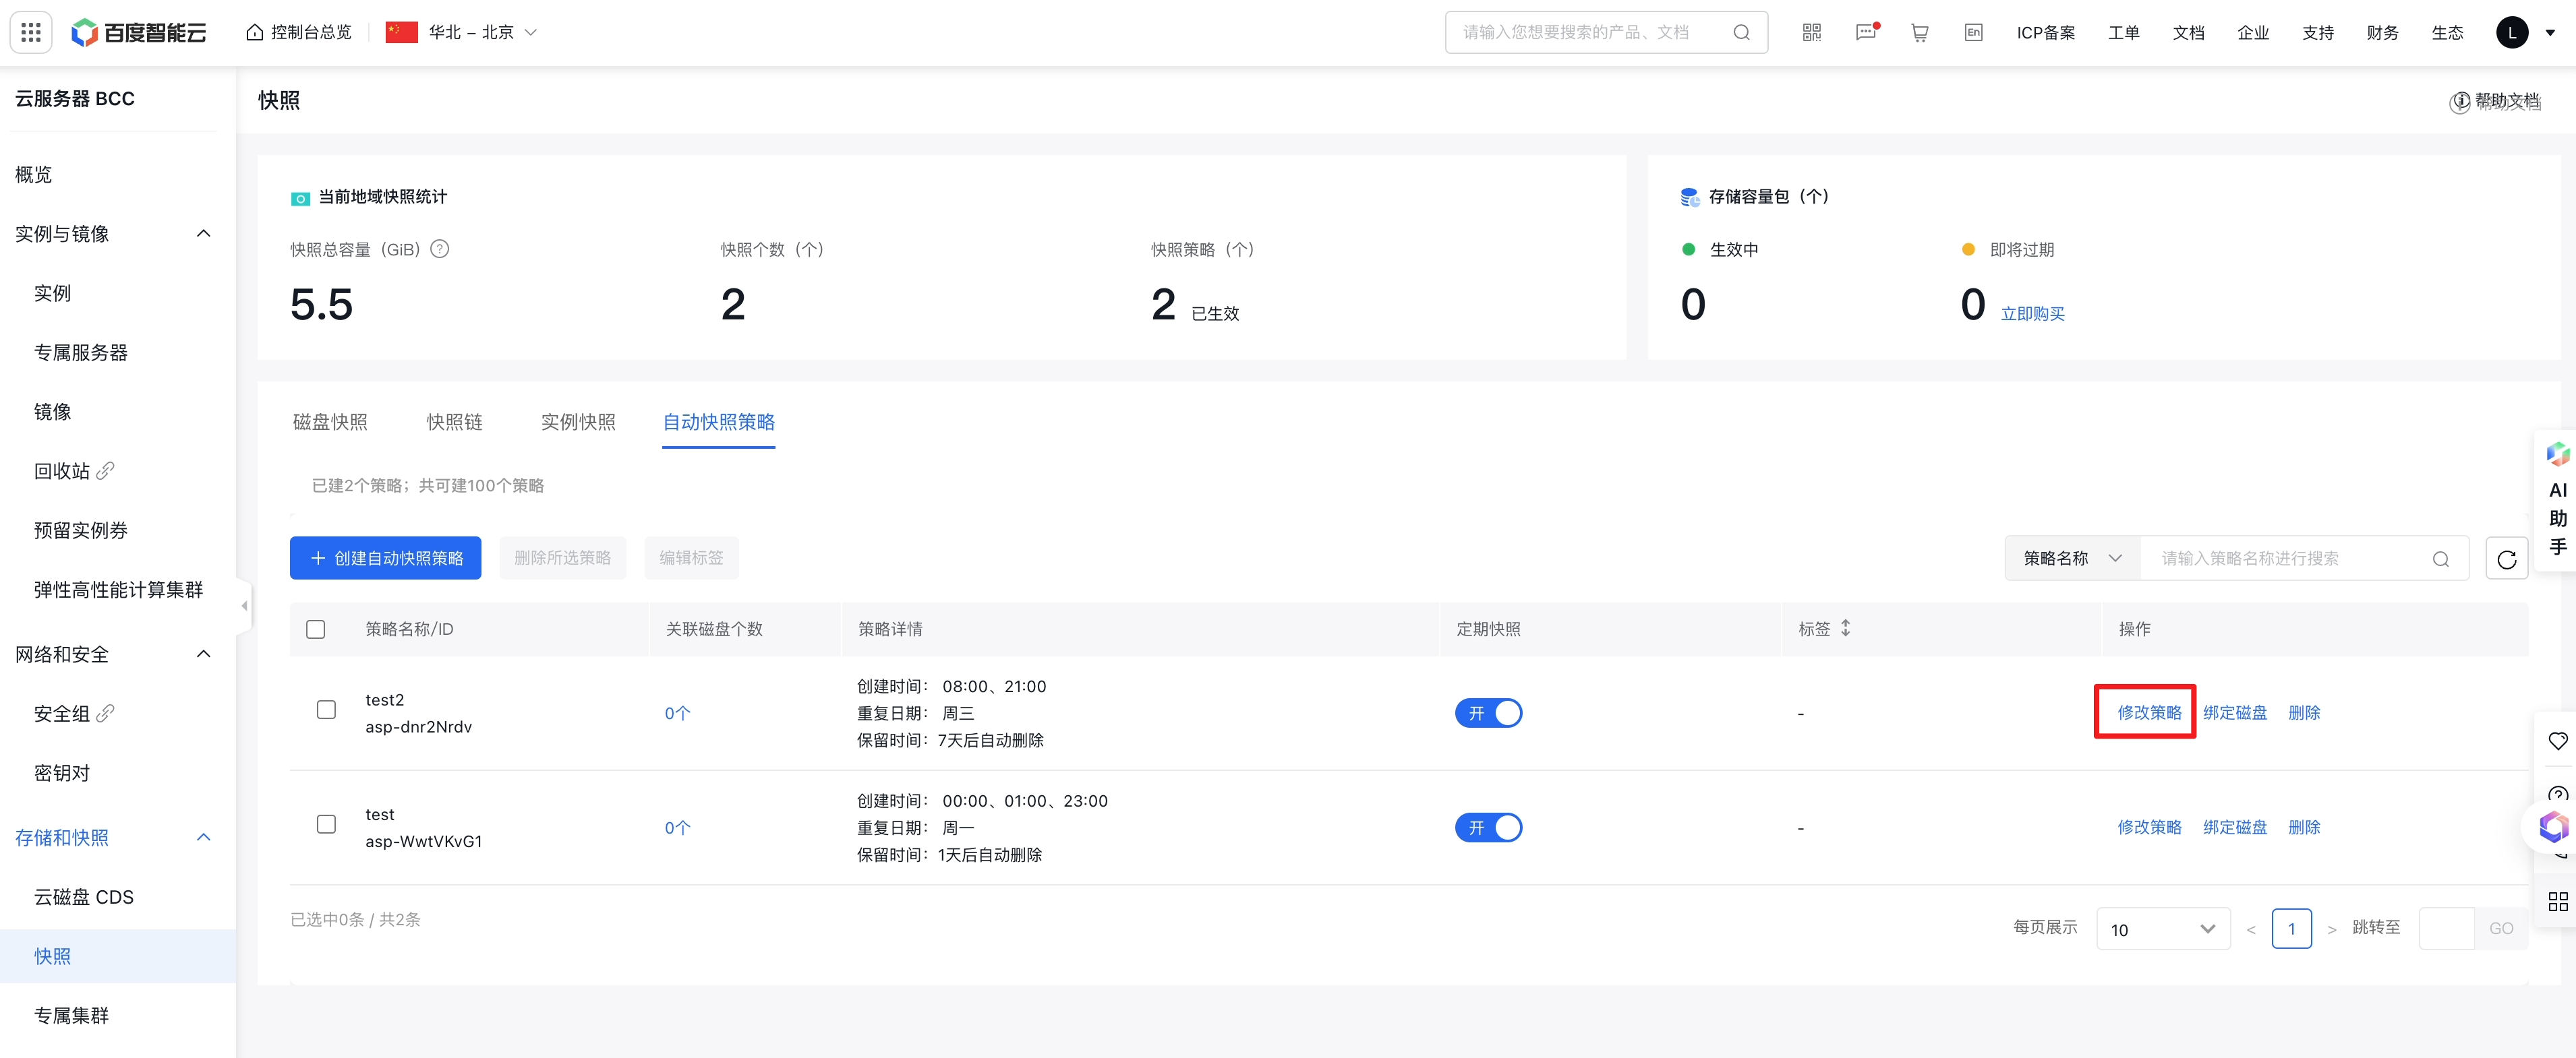The width and height of the screenshot is (2576, 1058).
Task: Click 立即购买 link in storage package card
Action: point(2032,314)
